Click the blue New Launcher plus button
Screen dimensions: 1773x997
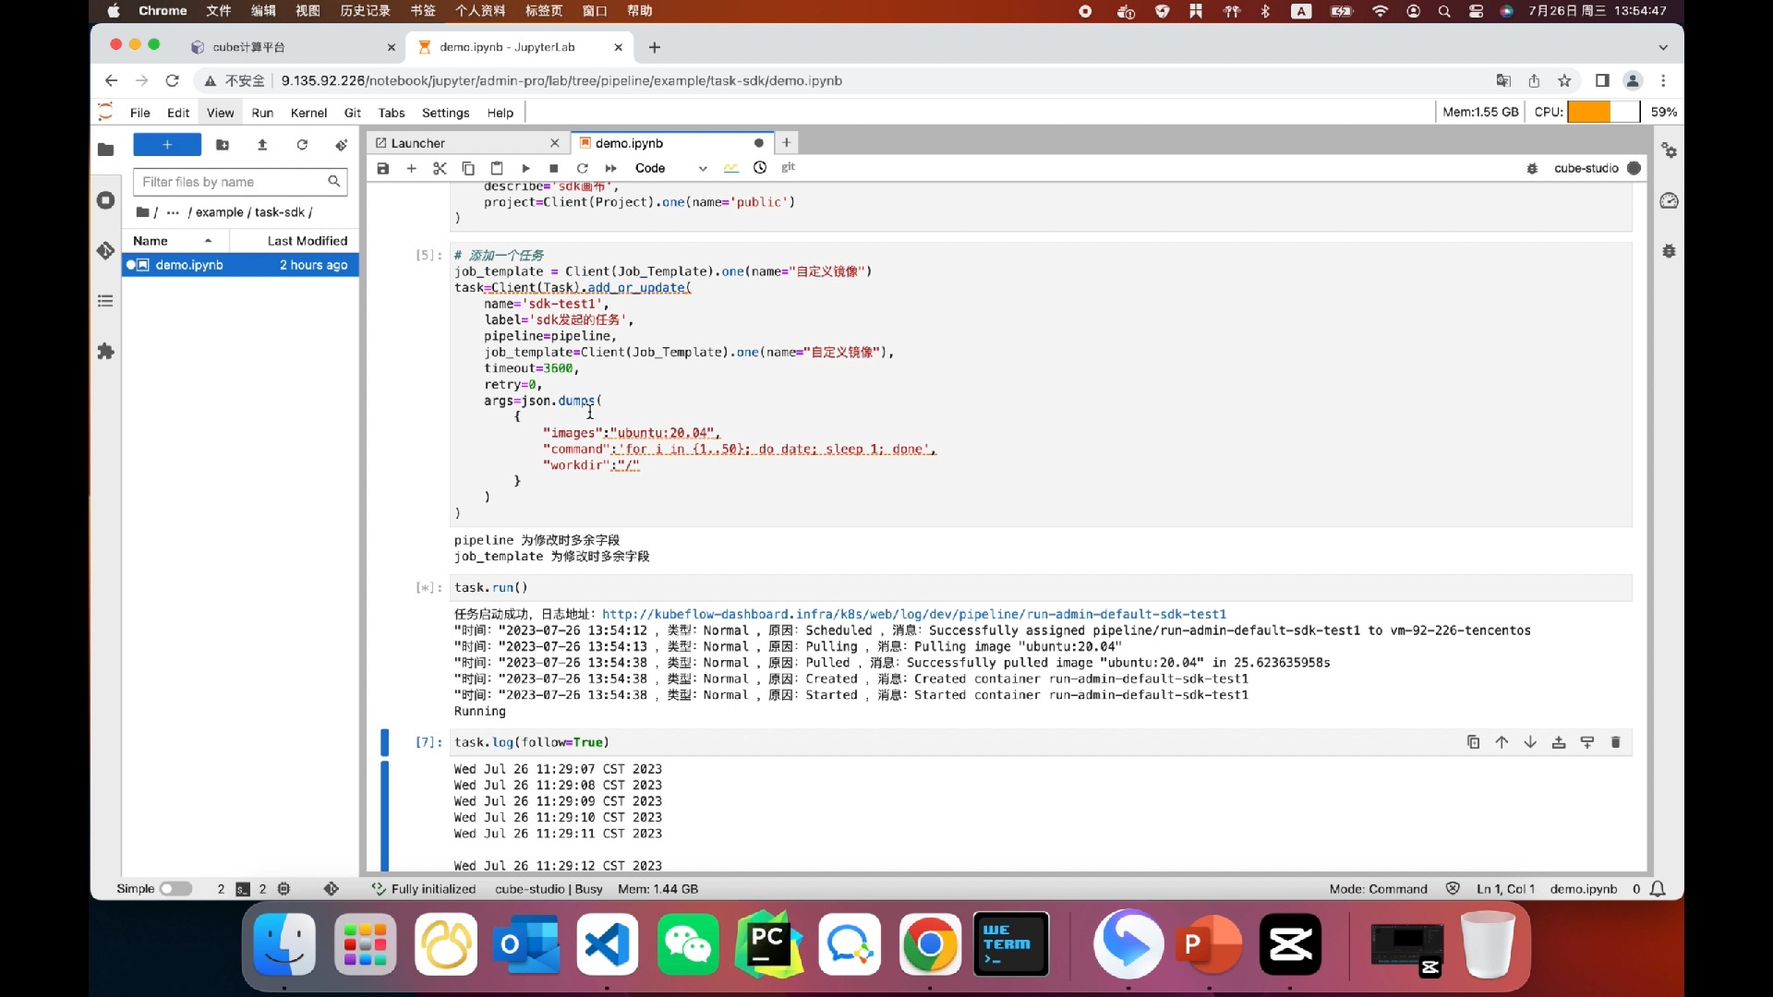click(x=167, y=145)
